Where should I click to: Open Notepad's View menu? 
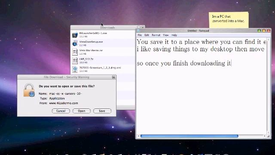(166, 35)
